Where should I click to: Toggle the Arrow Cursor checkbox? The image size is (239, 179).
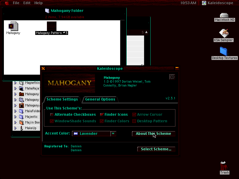pos(134,115)
